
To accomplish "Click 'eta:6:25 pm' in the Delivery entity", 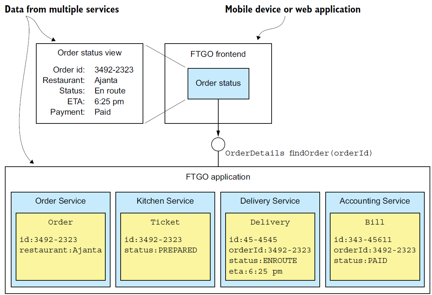I will click(256, 271).
